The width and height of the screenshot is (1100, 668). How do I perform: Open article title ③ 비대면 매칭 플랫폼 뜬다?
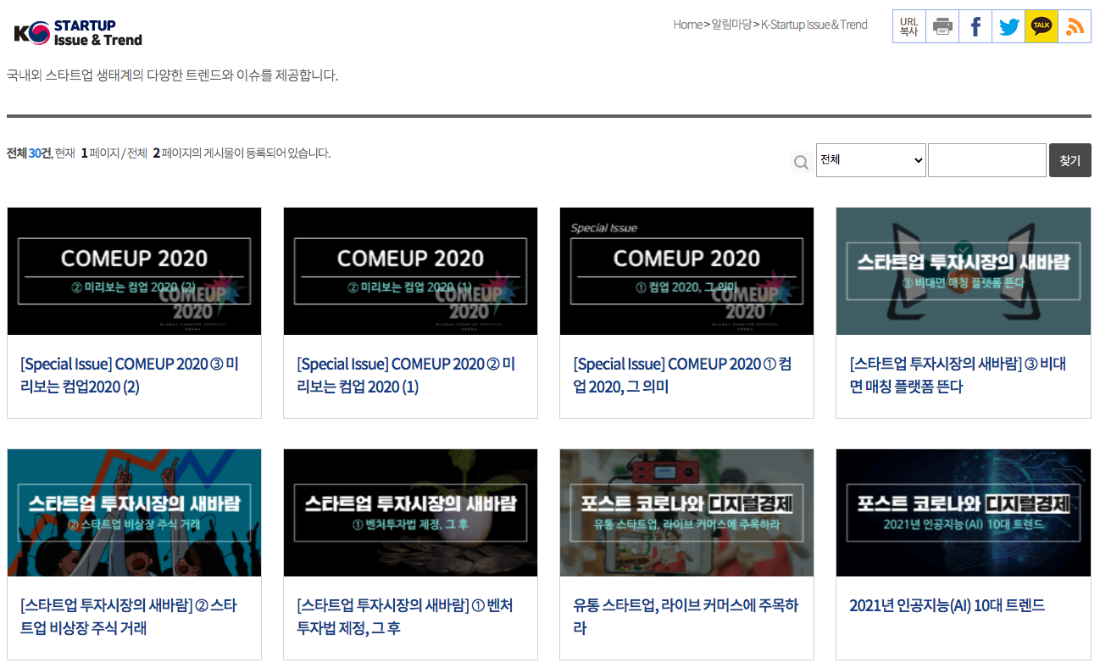tap(958, 376)
